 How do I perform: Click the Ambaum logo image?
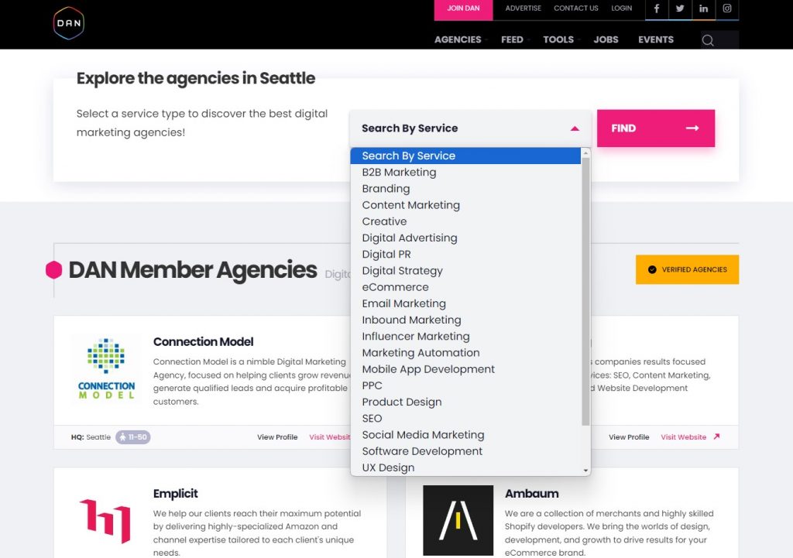(x=458, y=520)
